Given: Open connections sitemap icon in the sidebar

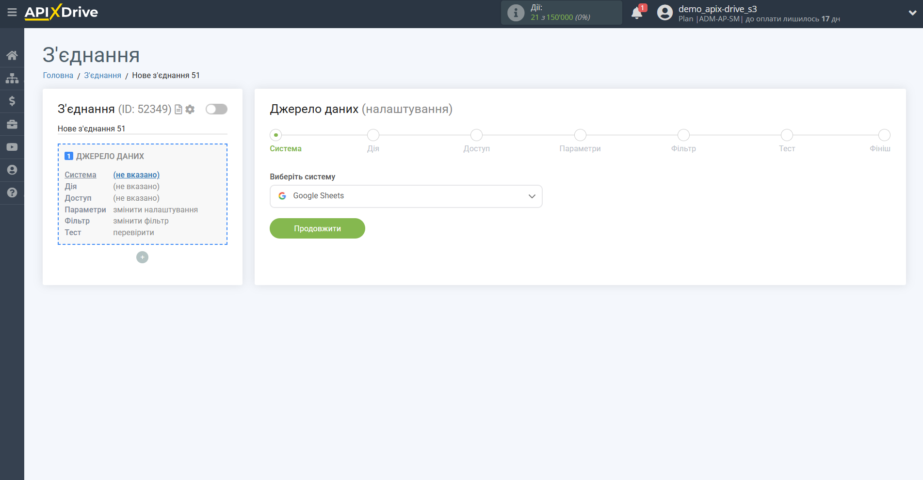Looking at the screenshot, I should [12, 78].
